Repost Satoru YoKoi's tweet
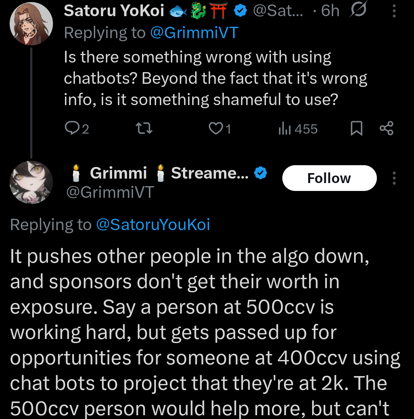 tap(144, 129)
